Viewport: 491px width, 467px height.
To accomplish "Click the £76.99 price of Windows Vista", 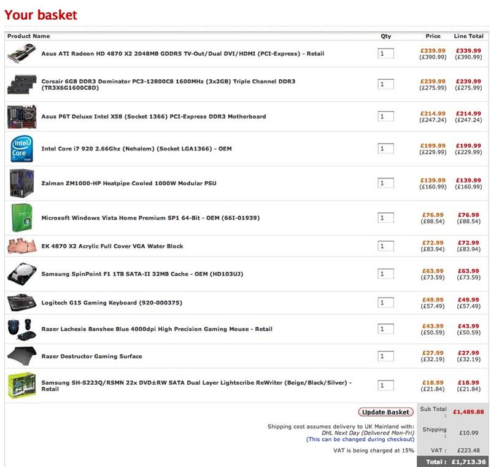I will pyautogui.click(x=433, y=215).
